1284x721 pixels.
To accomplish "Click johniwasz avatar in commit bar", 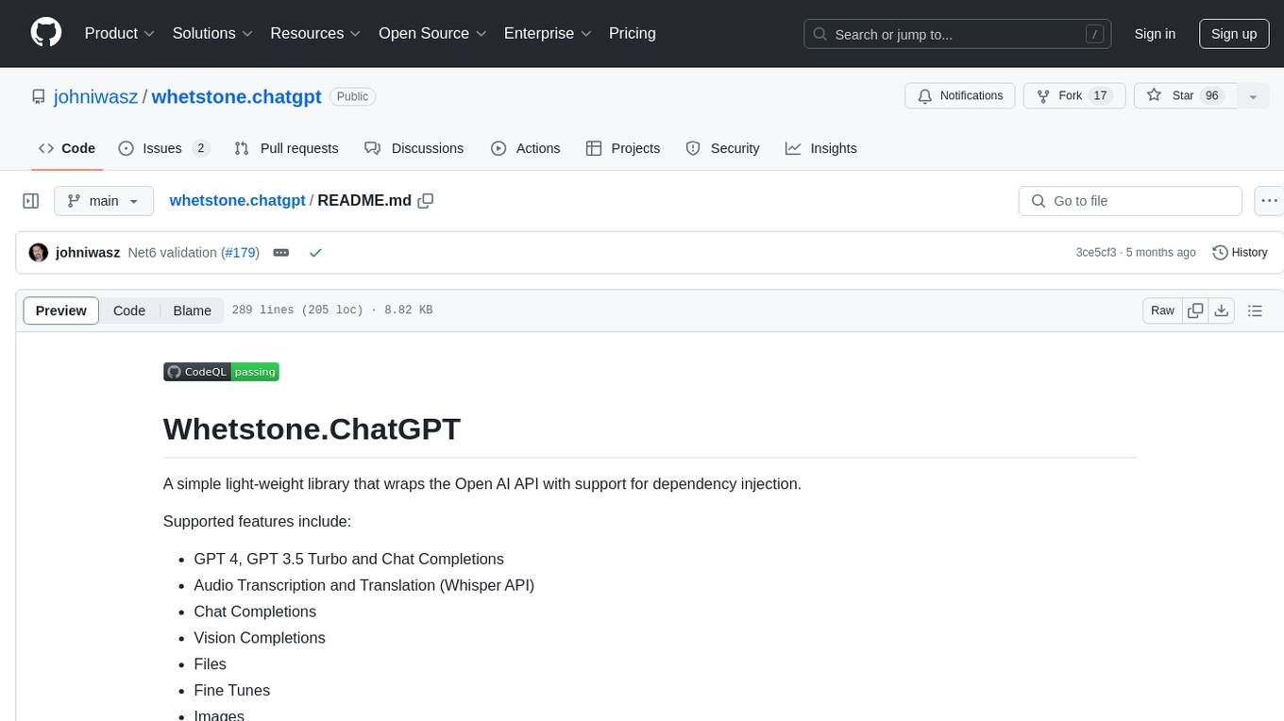I will pyautogui.click(x=39, y=253).
